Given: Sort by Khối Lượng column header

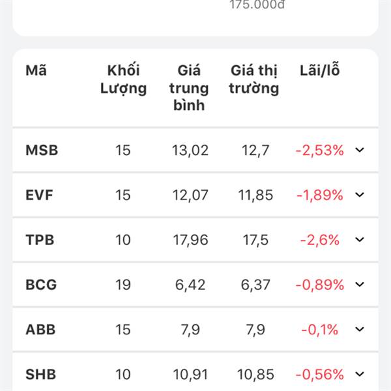Looking at the screenshot, I should tap(123, 80).
